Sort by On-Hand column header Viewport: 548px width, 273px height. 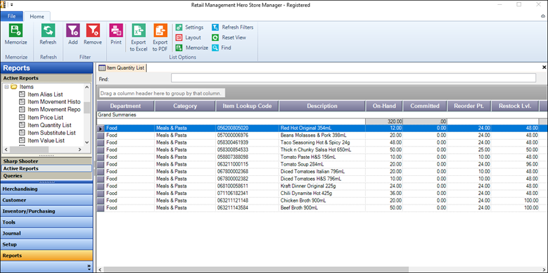point(384,106)
